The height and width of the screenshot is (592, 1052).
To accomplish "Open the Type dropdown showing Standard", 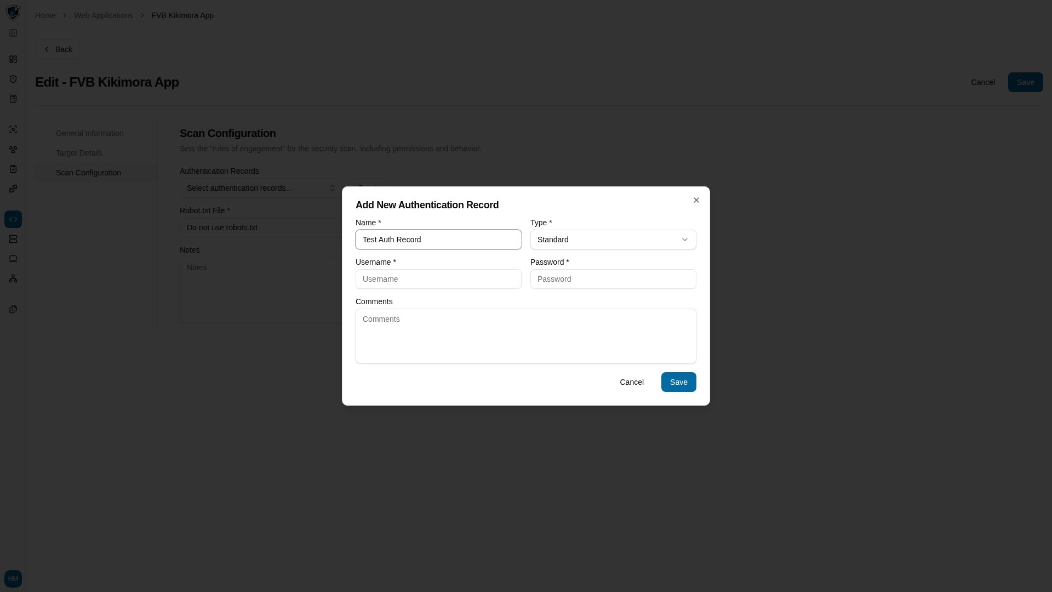I will click(613, 240).
